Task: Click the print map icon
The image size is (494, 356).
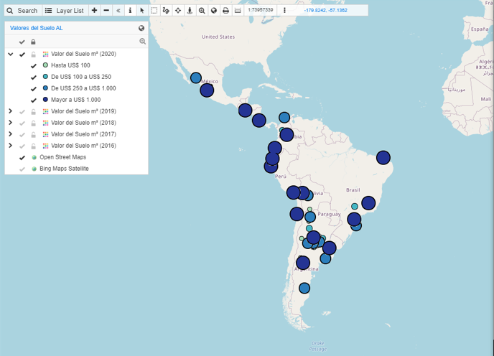Action: [x=225, y=11]
